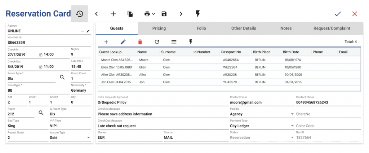The height and width of the screenshot is (153, 369).
Task: Edit selected guest with blue pencil icon
Action: (123, 42)
